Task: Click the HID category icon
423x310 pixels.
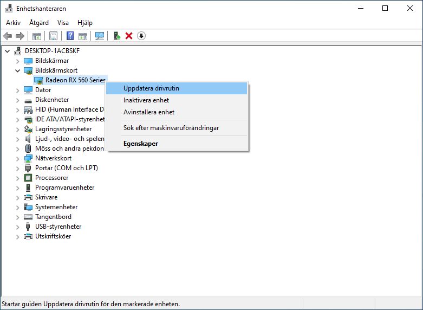Action: coord(28,109)
